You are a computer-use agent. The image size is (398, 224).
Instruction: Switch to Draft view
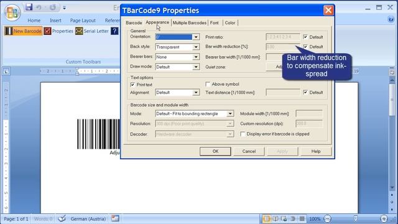[302, 218]
